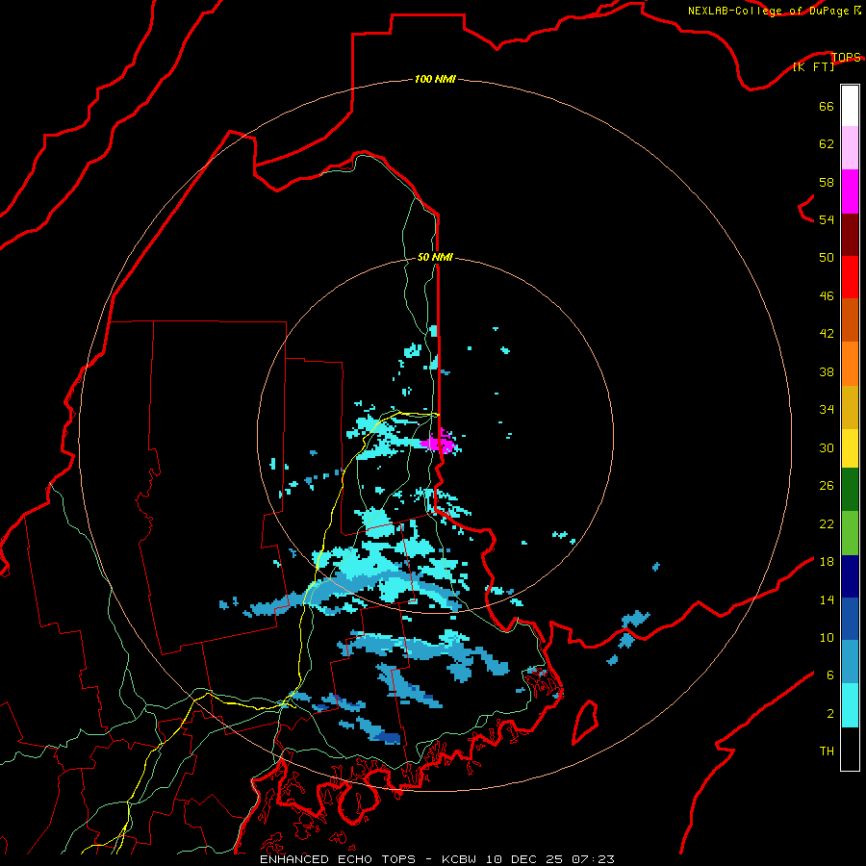Click the '[K FT]' units label
This screenshot has width=866, height=866.
[x=813, y=67]
